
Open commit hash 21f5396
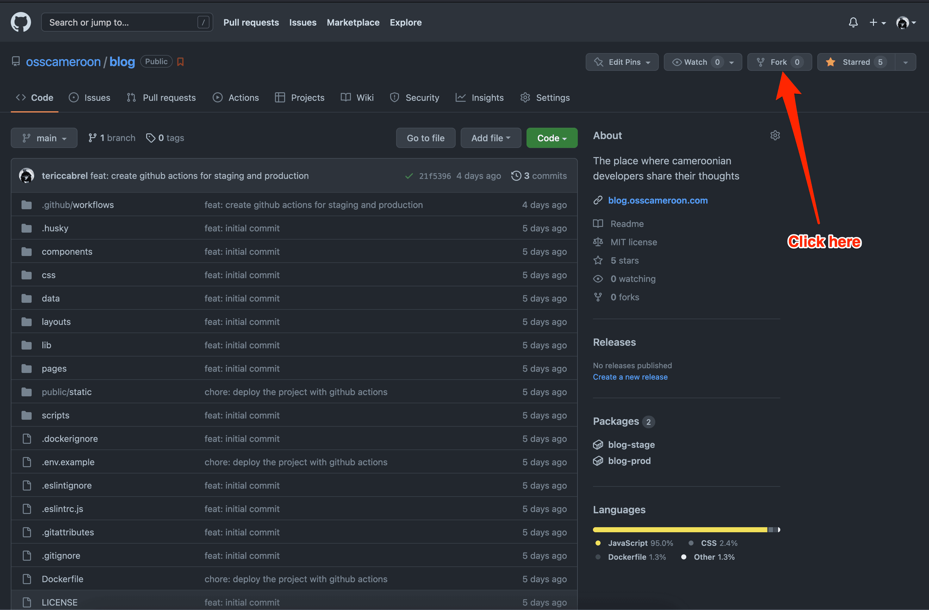click(x=435, y=176)
